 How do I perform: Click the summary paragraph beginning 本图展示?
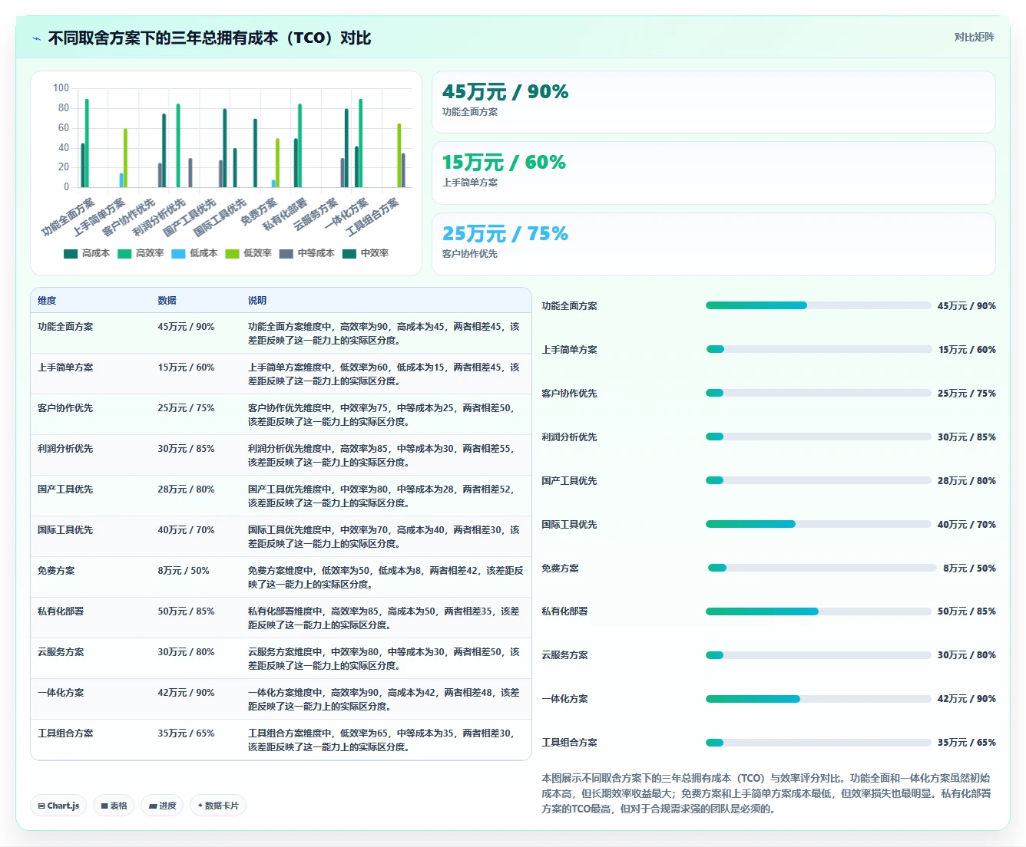[766, 793]
